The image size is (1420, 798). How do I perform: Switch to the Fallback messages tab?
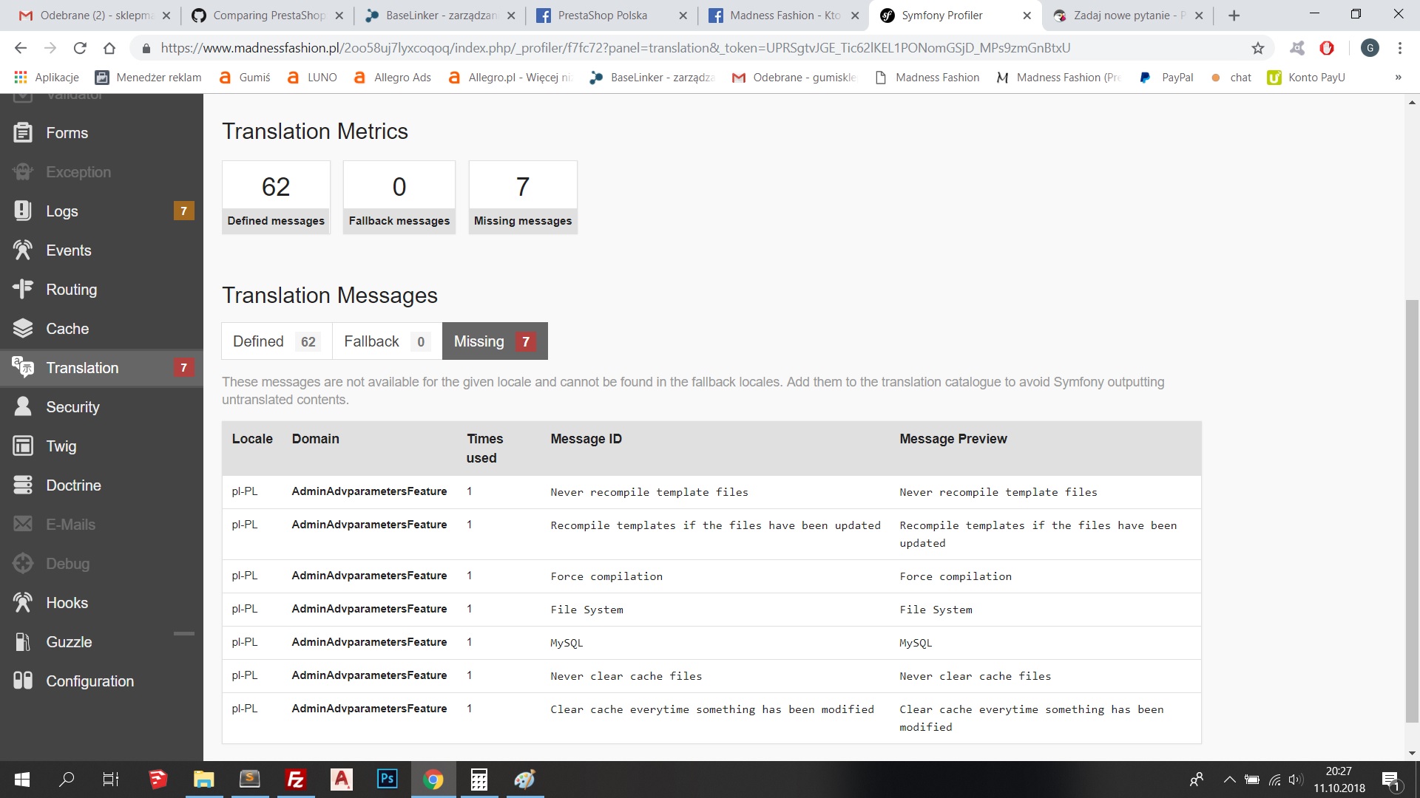coord(386,341)
